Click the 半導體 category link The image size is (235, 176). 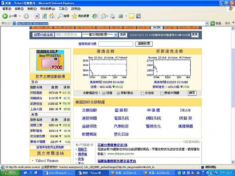pos(153,110)
